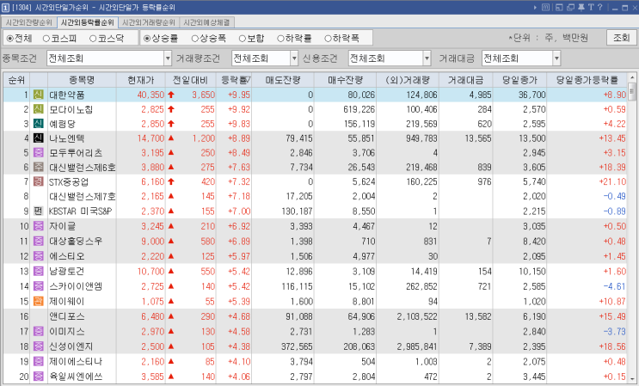
Task: Click the T font icon in the title bar
Action: tap(591, 8)
